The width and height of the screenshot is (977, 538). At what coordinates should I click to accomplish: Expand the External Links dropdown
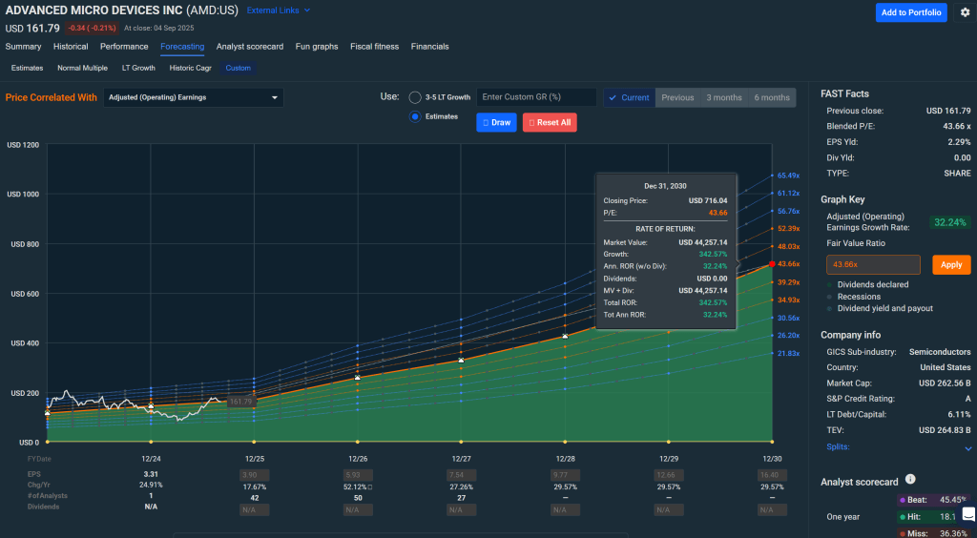pyautogui.click(x=278, y=10)
